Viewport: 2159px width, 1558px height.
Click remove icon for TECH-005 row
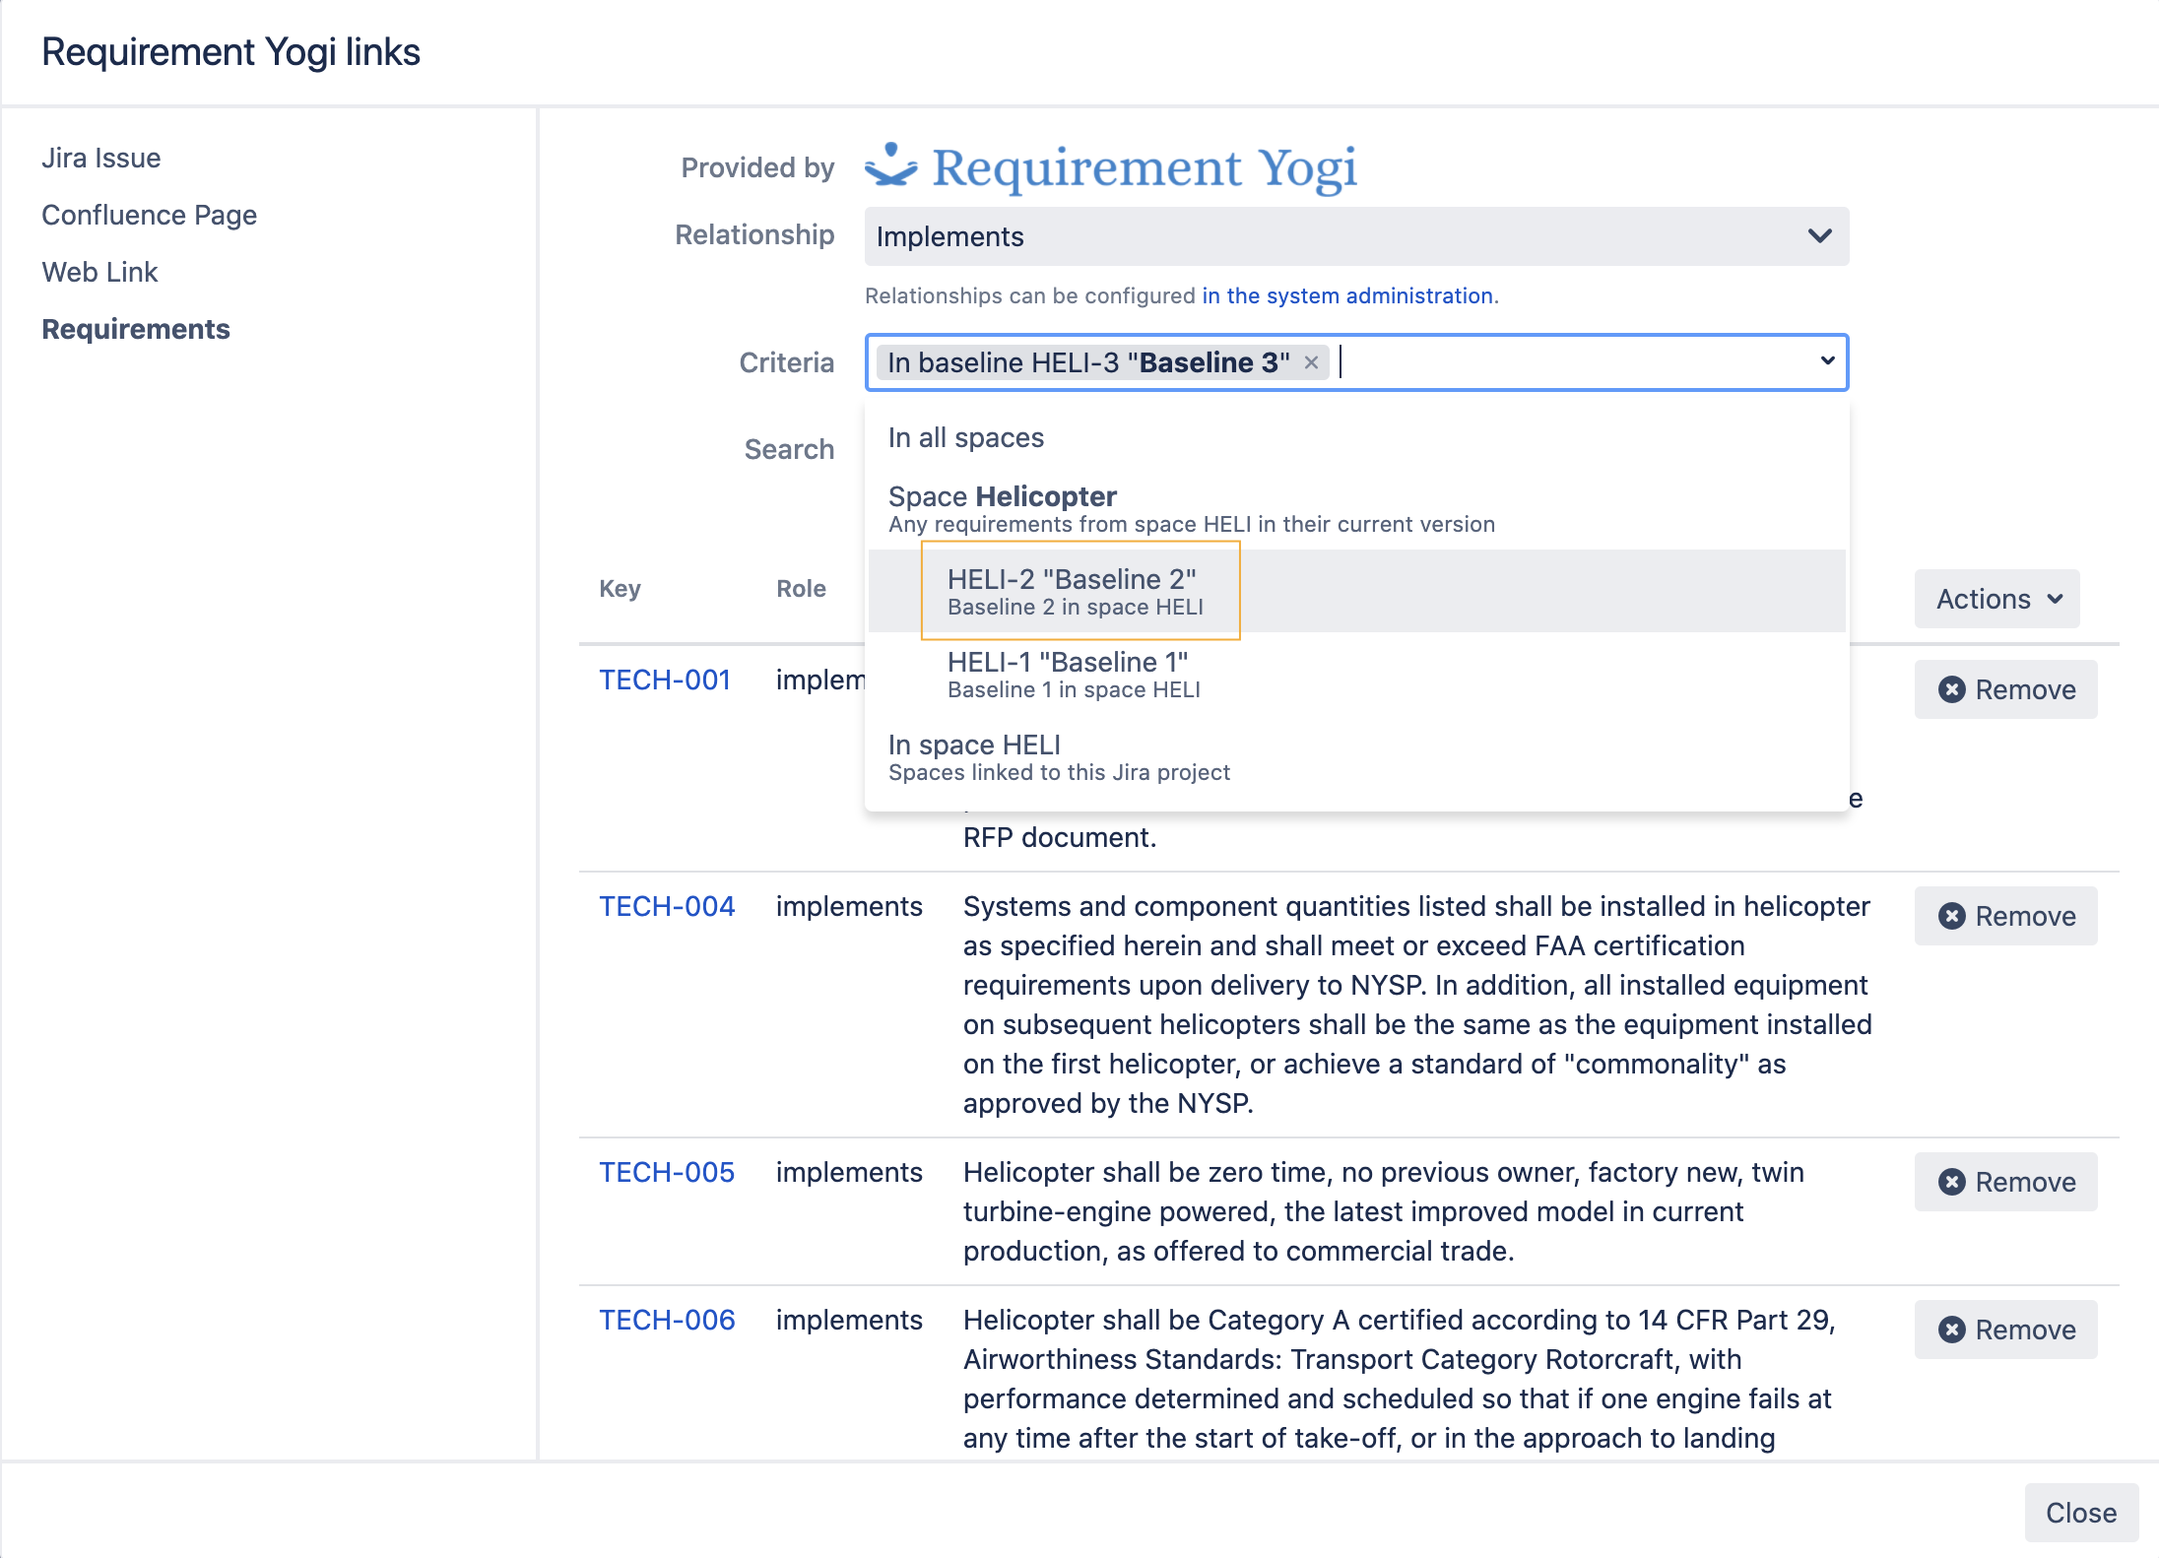tap(1951, 1182)
